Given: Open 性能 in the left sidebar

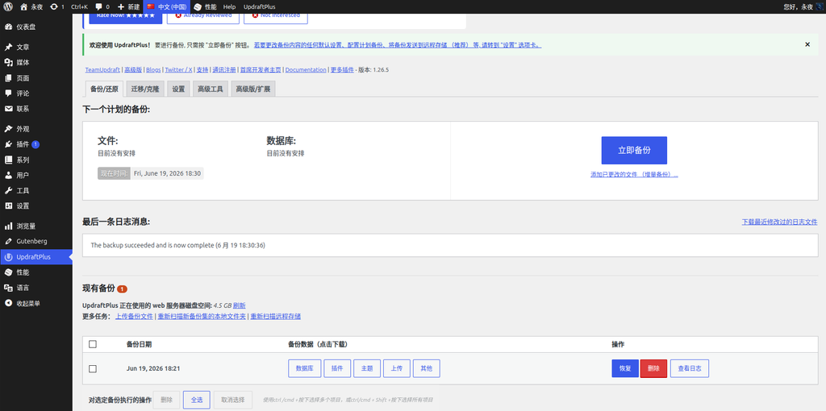Looking at the screenshot, I should 35,272.
